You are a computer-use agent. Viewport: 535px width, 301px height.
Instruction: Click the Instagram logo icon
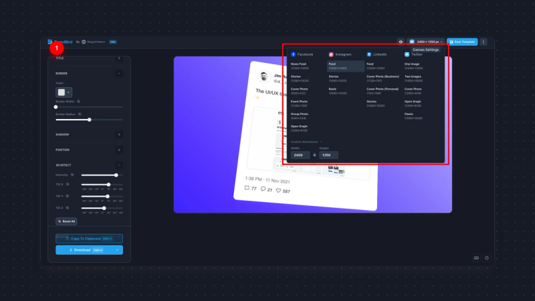point(331,54)
